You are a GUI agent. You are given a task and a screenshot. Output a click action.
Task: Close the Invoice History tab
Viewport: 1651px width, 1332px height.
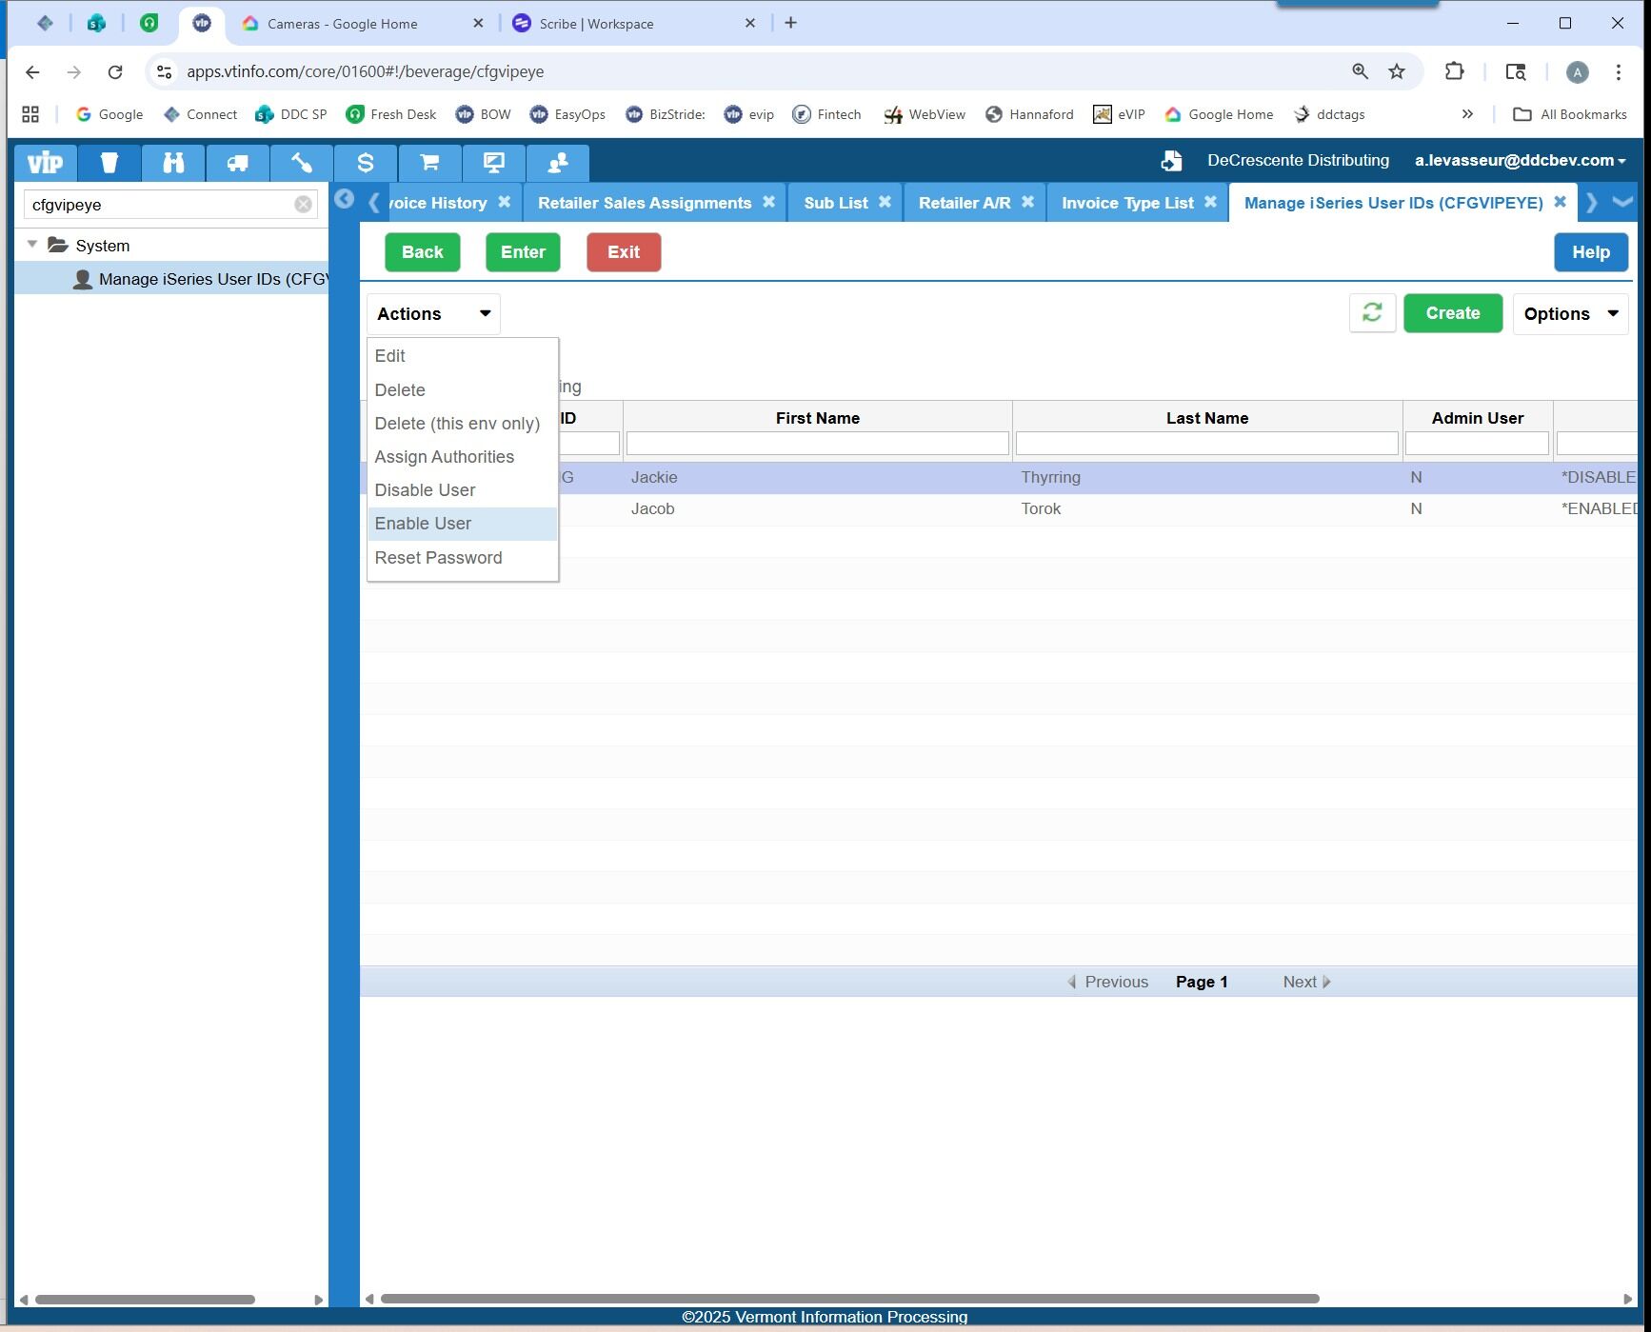[505, 202]
